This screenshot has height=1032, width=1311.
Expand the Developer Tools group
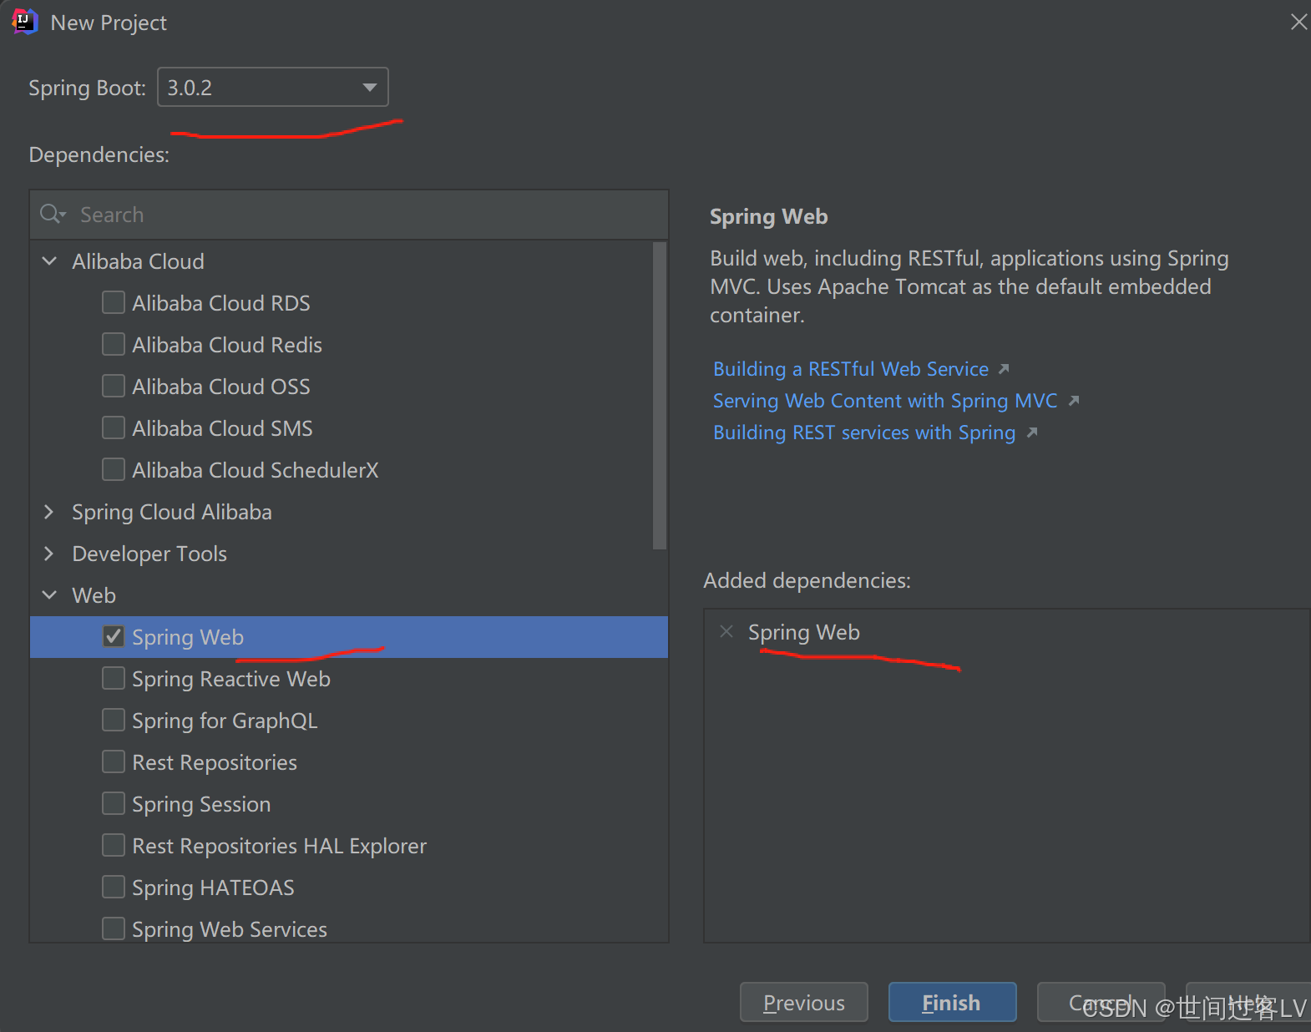pyautogui.click(x=49, y=554)
